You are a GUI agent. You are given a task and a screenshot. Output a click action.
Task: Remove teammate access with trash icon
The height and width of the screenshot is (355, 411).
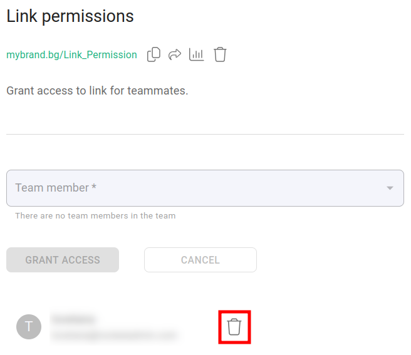[234, 327]
